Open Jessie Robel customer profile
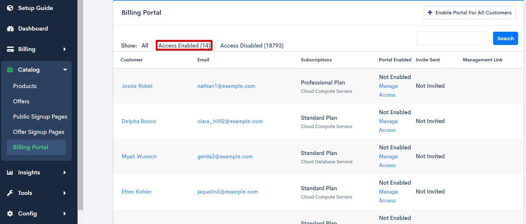This screenshot has width=526, height=224. tap(137, 86)
